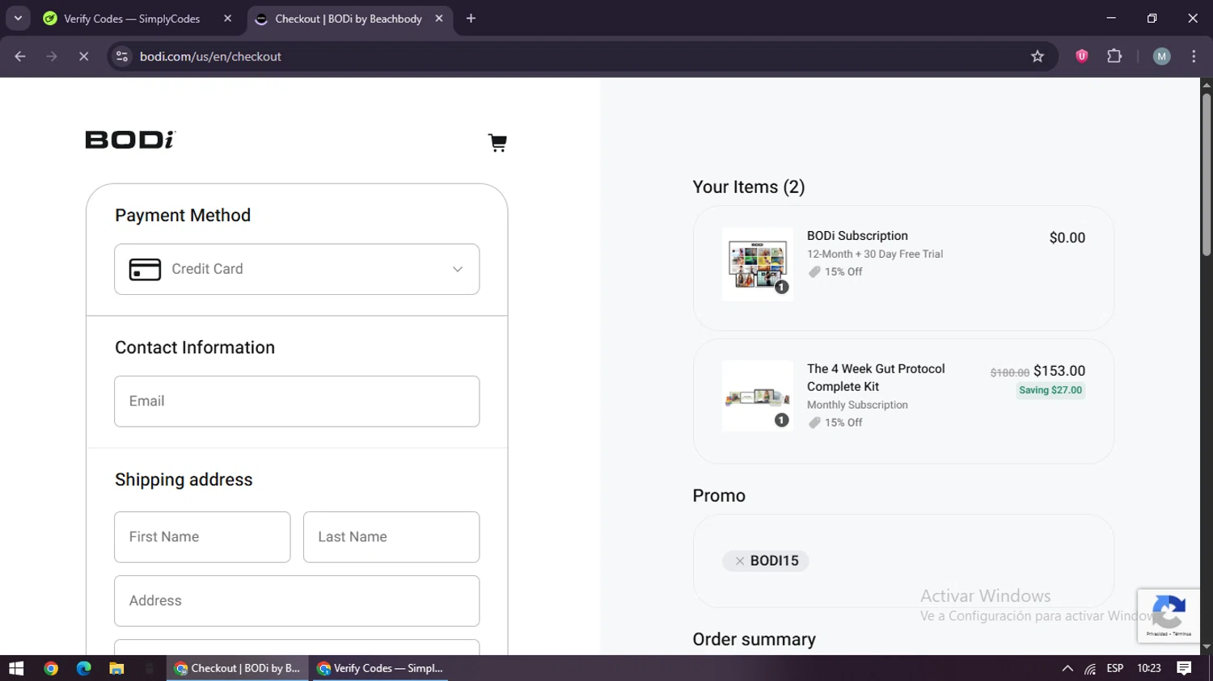Open the Wi-Fi network icon
Image resolution: width=1213 pixels, height=681 pixels.
1090,669
